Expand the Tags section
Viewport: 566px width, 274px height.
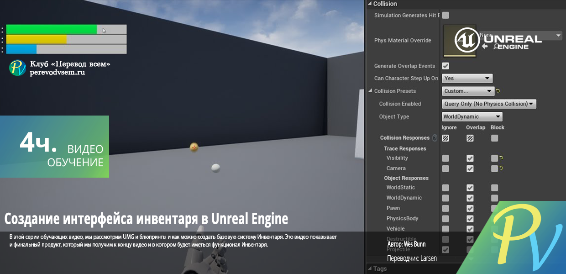pos(370,269)
